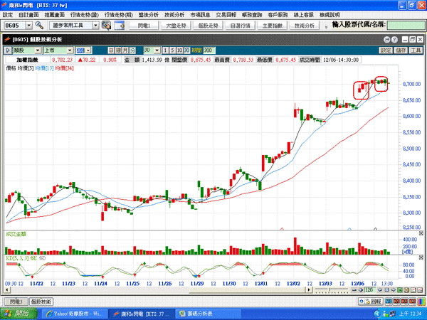Viewport: 427px width, 320px height.
Task: Open the 0605 stock code dropdown
Action: [29, 26]
